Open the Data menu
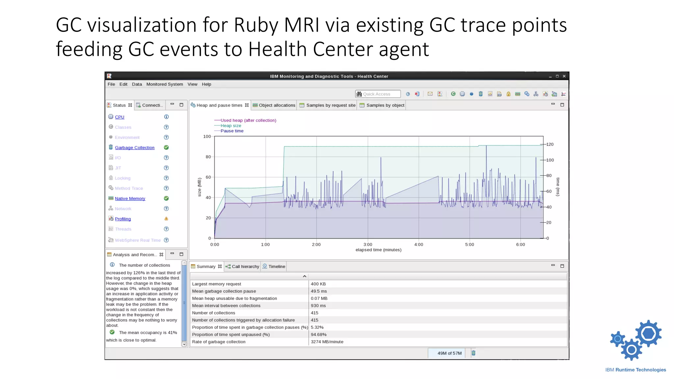674x379 pixels. [x=137, y=84]
